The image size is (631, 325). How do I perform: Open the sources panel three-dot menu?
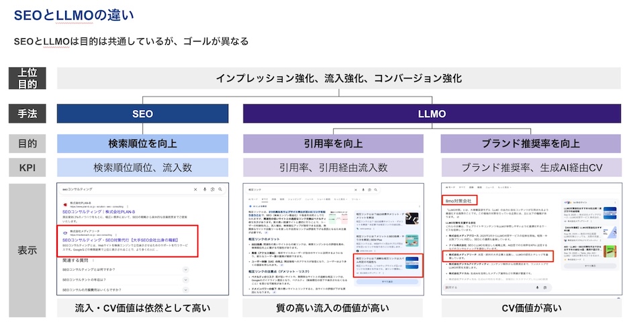pyautogui.click(x=615, y=202)
